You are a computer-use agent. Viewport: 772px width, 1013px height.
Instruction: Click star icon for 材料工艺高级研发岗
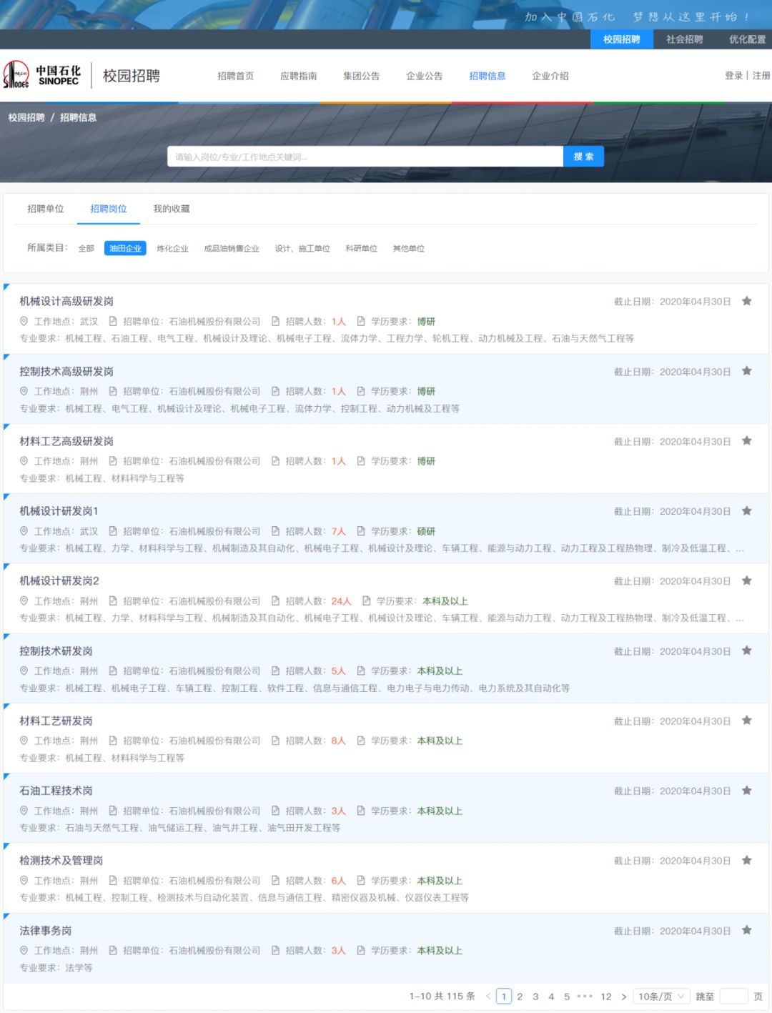746,441
